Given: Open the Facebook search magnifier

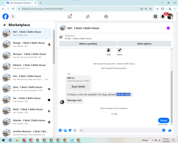Looking at the screenshot, I should [13, 16].
